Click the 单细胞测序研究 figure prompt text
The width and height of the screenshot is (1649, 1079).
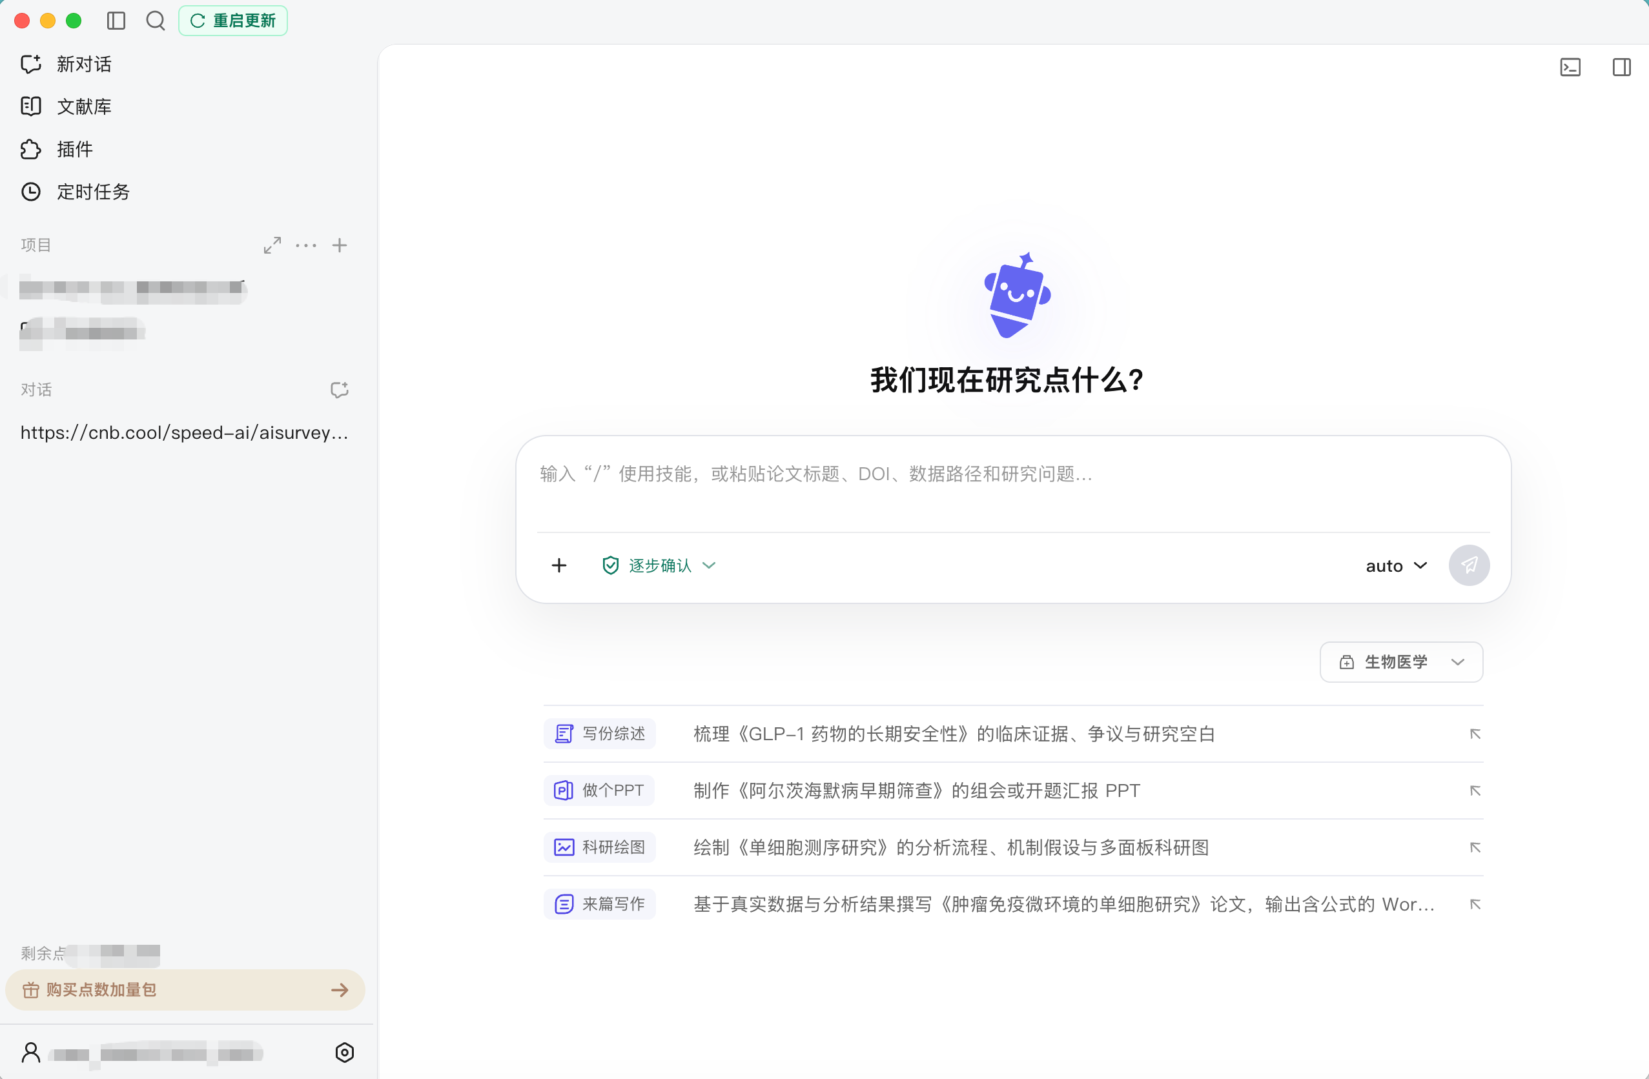pyautogui.click(x=951, y=848)
